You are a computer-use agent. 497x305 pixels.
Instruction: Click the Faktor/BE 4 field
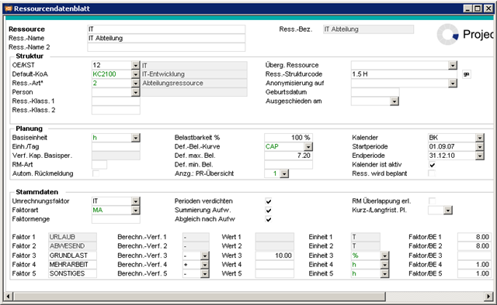click(474, 265)
